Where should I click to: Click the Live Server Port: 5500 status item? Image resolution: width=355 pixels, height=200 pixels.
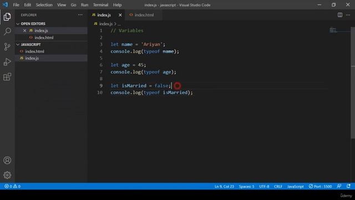(x=320, y=187)
